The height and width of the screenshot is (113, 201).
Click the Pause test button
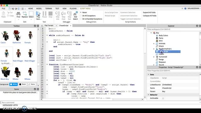45,13
